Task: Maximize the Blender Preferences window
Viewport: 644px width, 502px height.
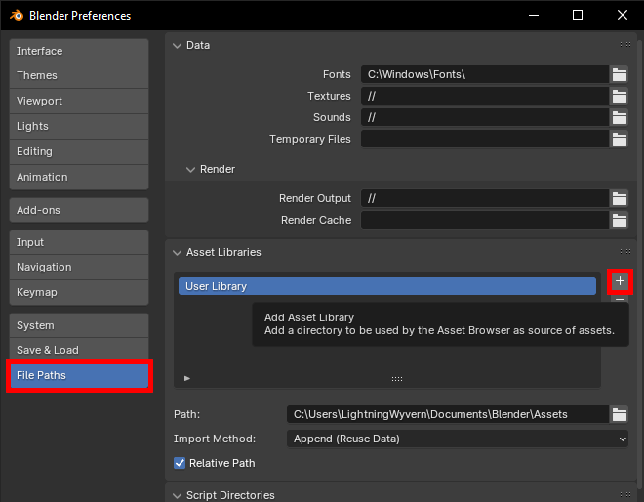Action: click(578, 16)
